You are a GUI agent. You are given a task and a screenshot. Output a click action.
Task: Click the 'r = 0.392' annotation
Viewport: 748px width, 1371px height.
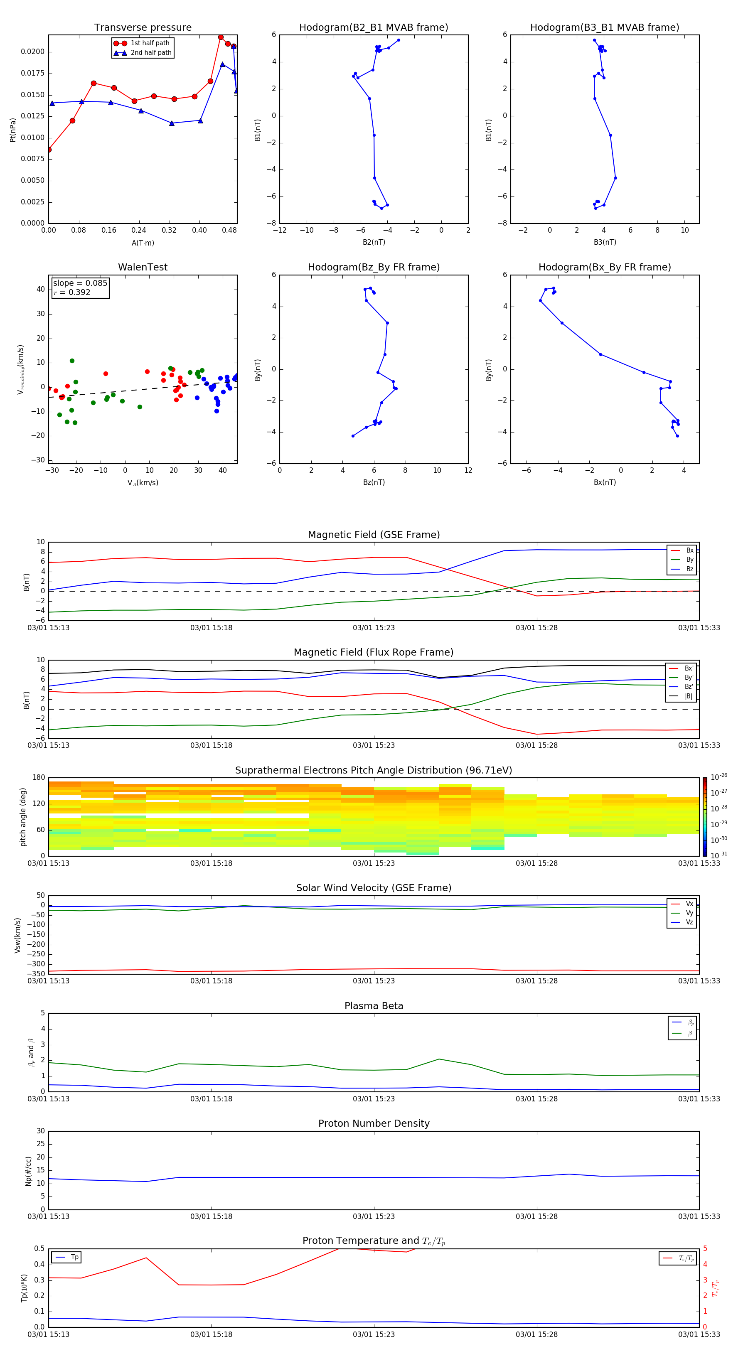(x=72, y=292)
